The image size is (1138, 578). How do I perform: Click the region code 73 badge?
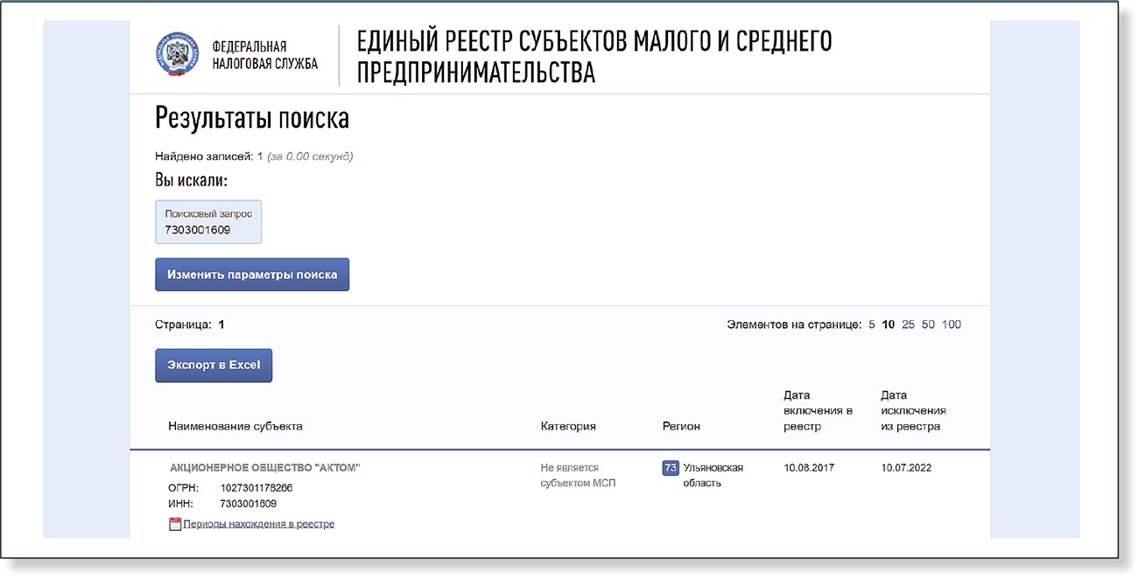[x=671, y=468]
